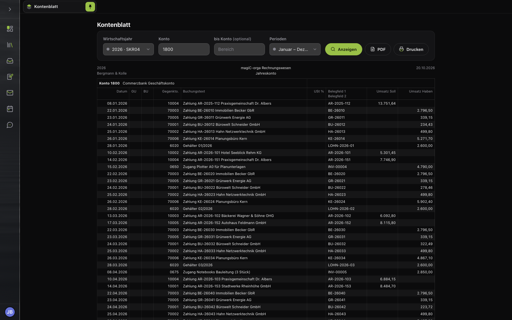Click the Datum column header
512x320 pixels.
pos(122,92)
